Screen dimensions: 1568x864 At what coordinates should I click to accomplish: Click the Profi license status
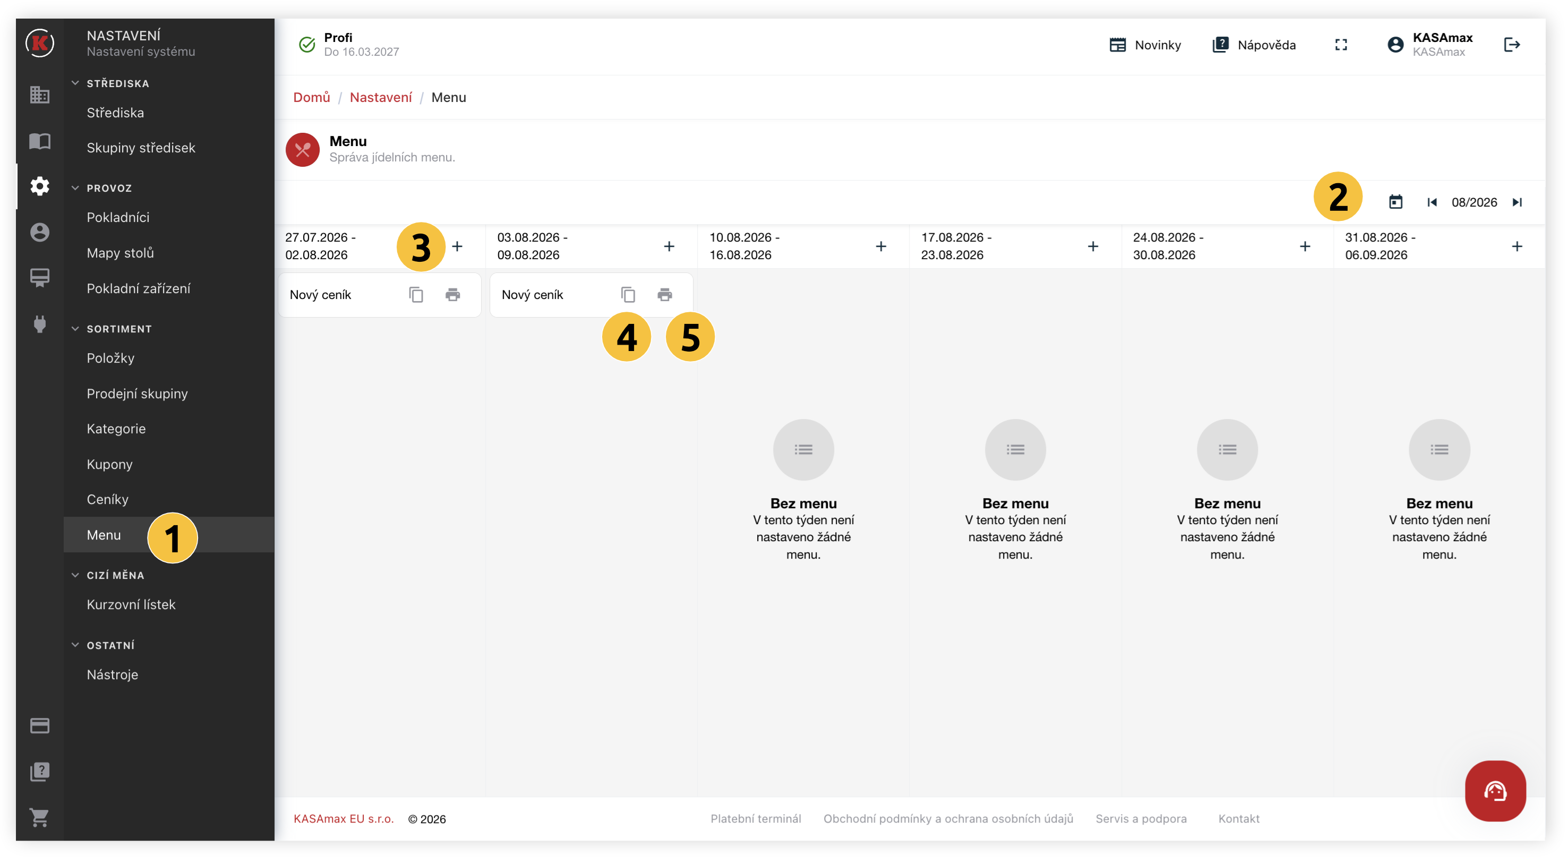click(349, 45)
